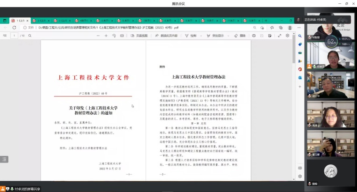357x192 pixels.
Task: Toggle the PDF table of contents sidebar
Action: pos(5,36)
